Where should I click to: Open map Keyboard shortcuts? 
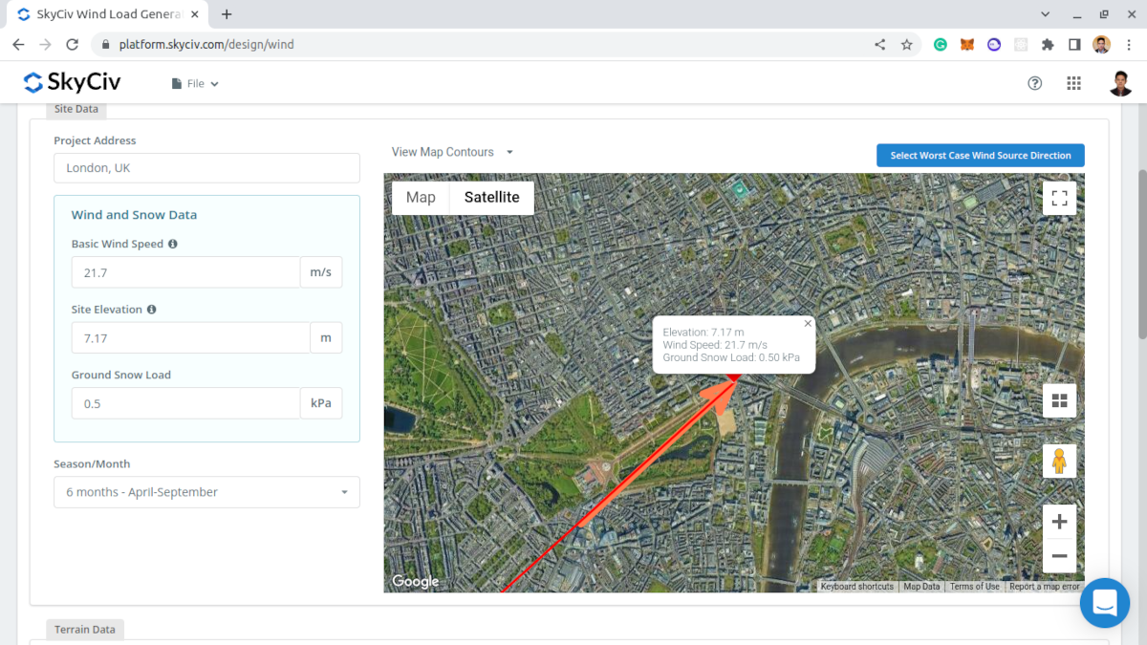pos(856,587)
